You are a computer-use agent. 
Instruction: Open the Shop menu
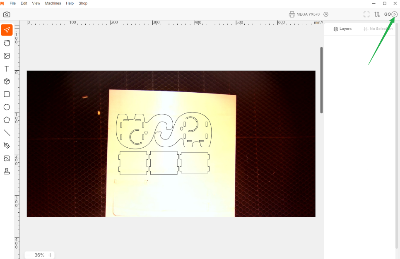tap(83, 3)
